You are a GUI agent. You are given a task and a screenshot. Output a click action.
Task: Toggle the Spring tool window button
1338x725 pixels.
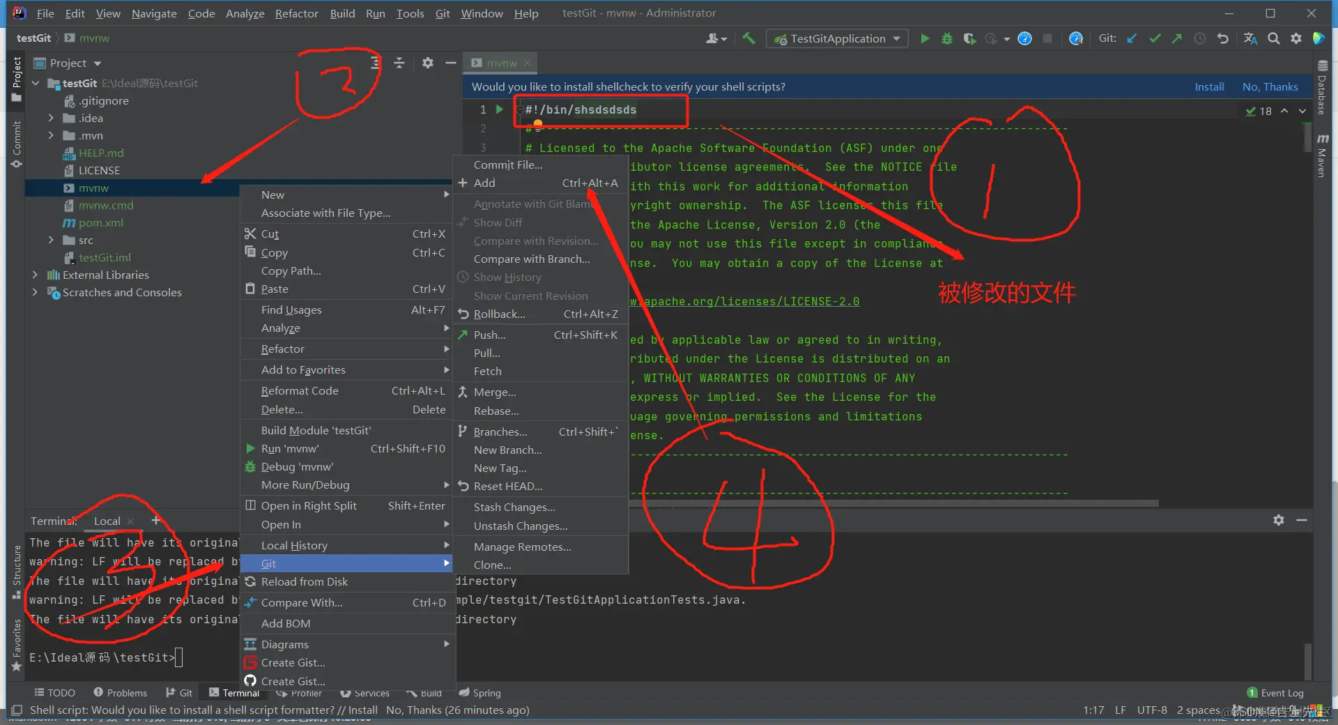click(480, 693)
